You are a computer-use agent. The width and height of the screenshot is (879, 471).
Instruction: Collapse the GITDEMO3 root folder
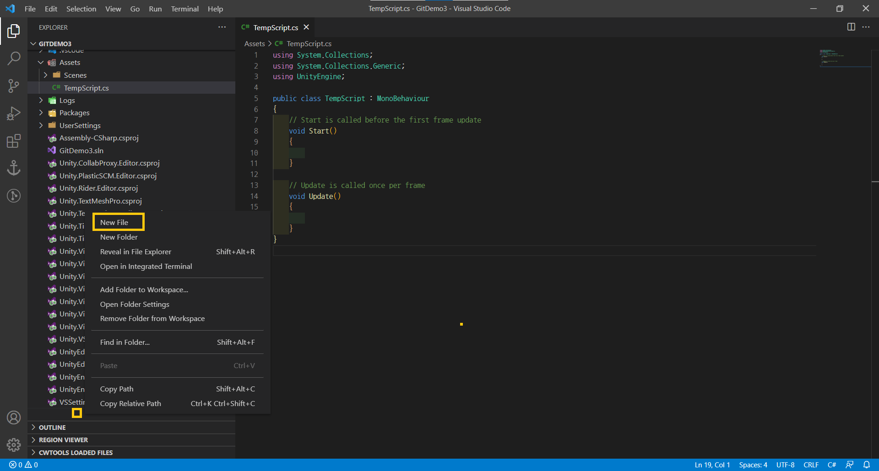[33, 44]
